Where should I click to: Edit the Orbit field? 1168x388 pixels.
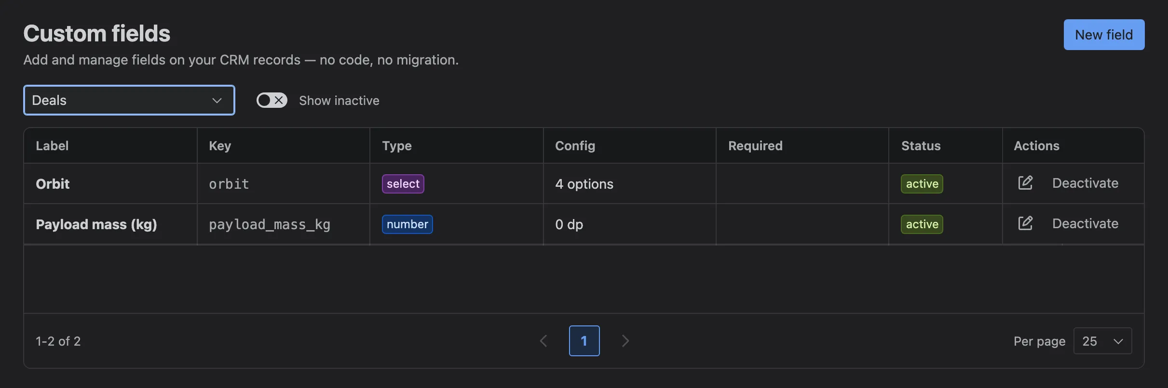tap(1025, 183)
